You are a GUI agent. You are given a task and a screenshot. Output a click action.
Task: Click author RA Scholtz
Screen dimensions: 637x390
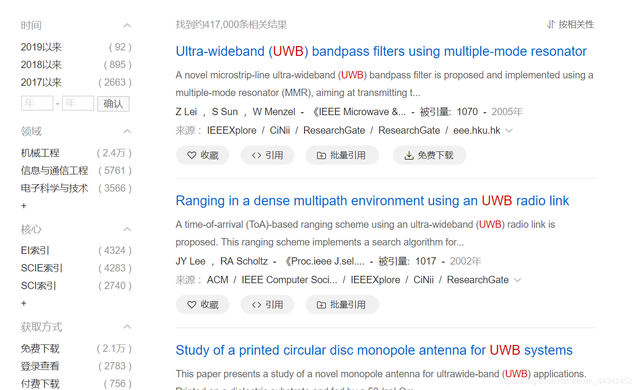[244, 261]
